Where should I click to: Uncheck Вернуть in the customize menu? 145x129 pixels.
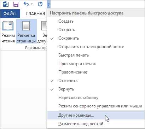(x=96, y=89)
